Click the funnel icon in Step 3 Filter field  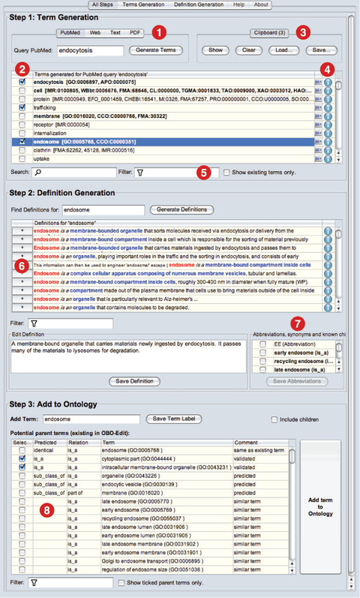pyautogui.click(x=34, y=583)
